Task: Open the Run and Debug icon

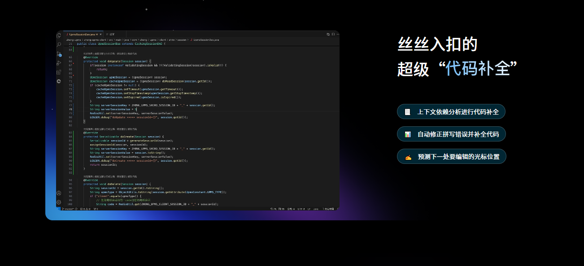Action: [x=59, y=63]
